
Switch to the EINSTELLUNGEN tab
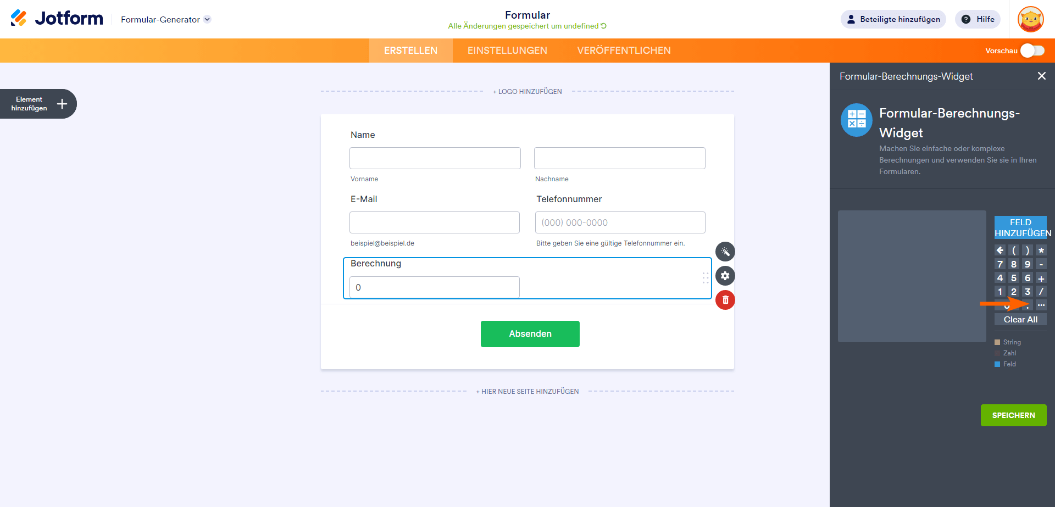pyautogui.click(x=507, y=51)
